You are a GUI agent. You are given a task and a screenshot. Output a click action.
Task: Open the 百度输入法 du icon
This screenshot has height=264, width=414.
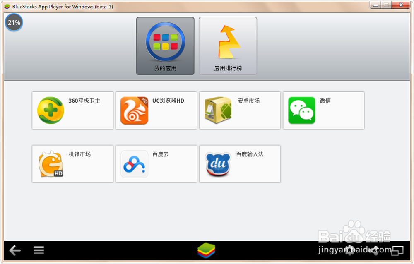tap(218, 164)
